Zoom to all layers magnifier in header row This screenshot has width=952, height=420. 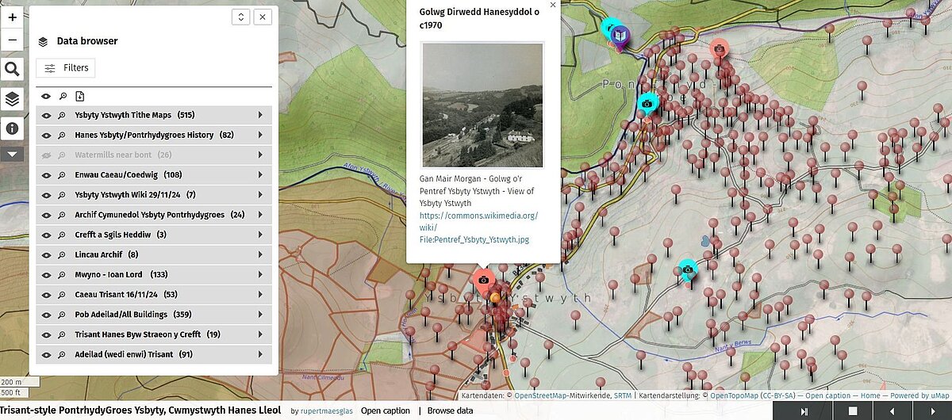62,97
